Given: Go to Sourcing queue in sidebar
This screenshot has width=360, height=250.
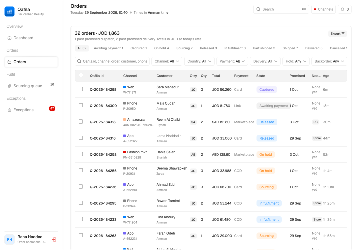Looking at the screenshot, I should click(31, 86).
